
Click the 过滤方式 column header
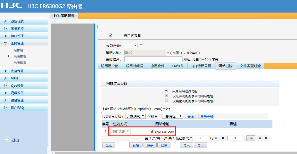tap(120, 124)
